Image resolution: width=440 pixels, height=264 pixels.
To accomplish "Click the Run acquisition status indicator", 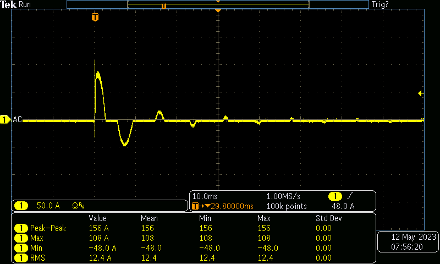I will (25, 4).
